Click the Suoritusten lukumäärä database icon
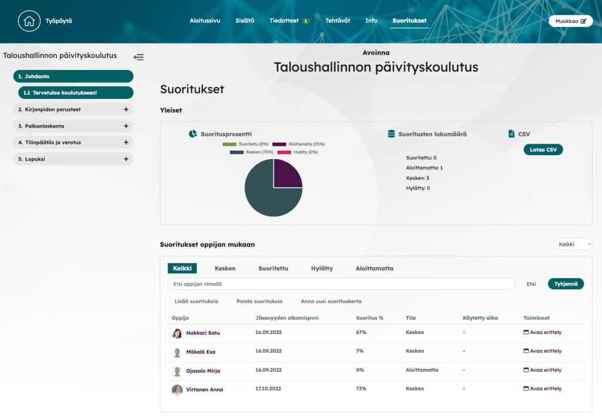Screen dimensions: 602x417 coord(391,134)
